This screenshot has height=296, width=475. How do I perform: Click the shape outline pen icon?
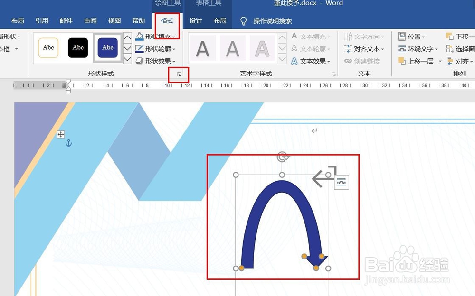[139, 49]
